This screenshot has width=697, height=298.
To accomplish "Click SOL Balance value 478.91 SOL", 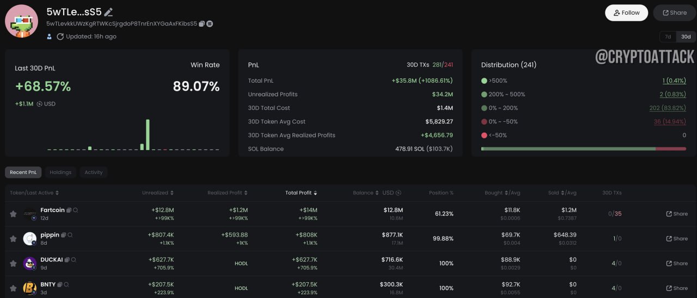I will (x=411, y=148).
